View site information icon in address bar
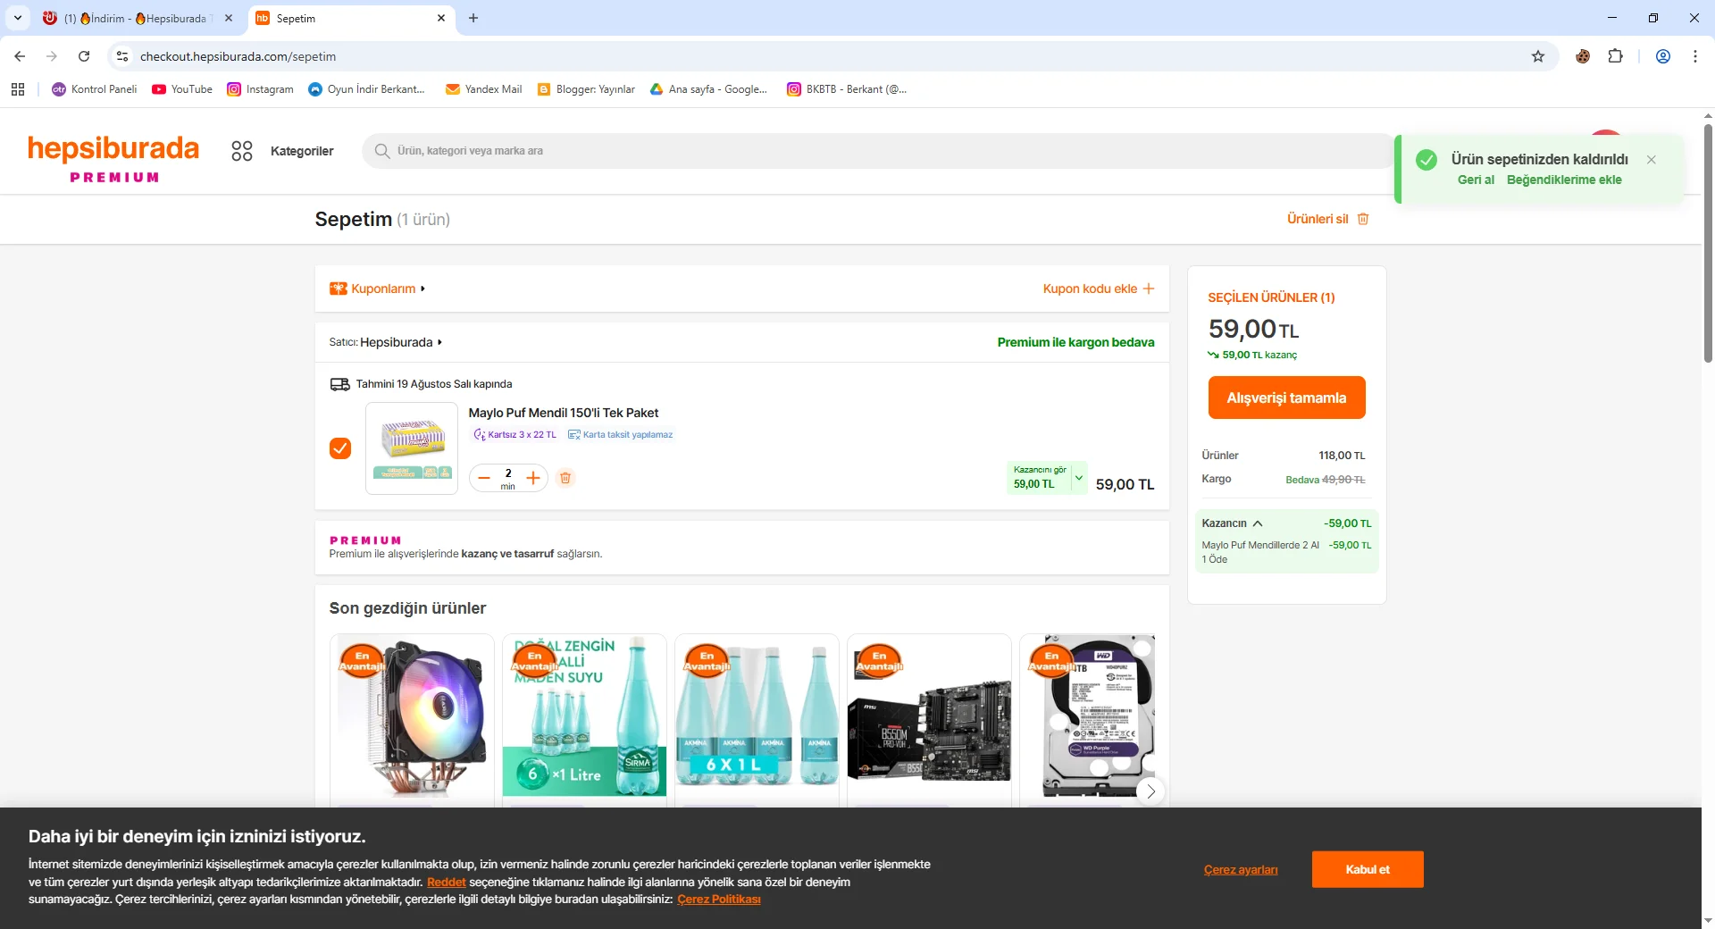Viewport: 1715px width, 929px height. pos(122,56)
